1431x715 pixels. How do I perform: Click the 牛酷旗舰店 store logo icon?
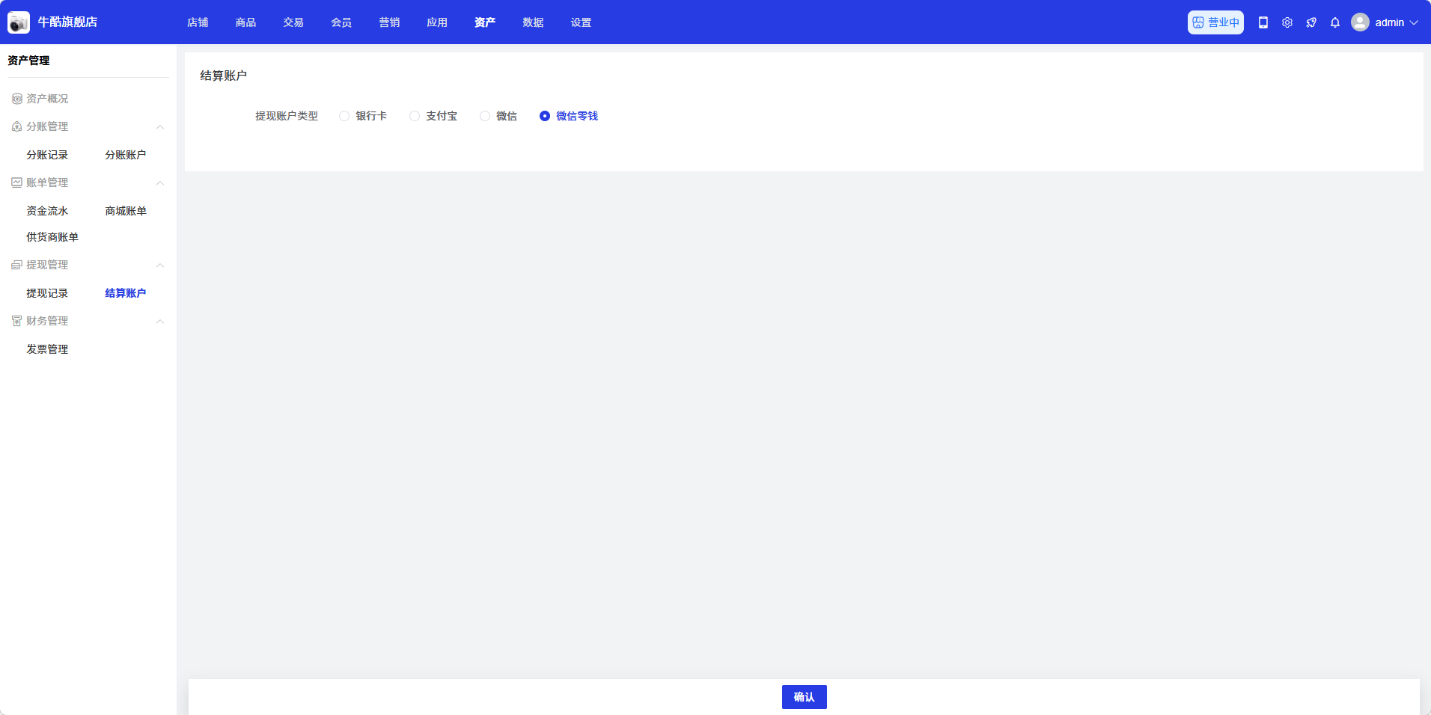click(x=19, y=22)
